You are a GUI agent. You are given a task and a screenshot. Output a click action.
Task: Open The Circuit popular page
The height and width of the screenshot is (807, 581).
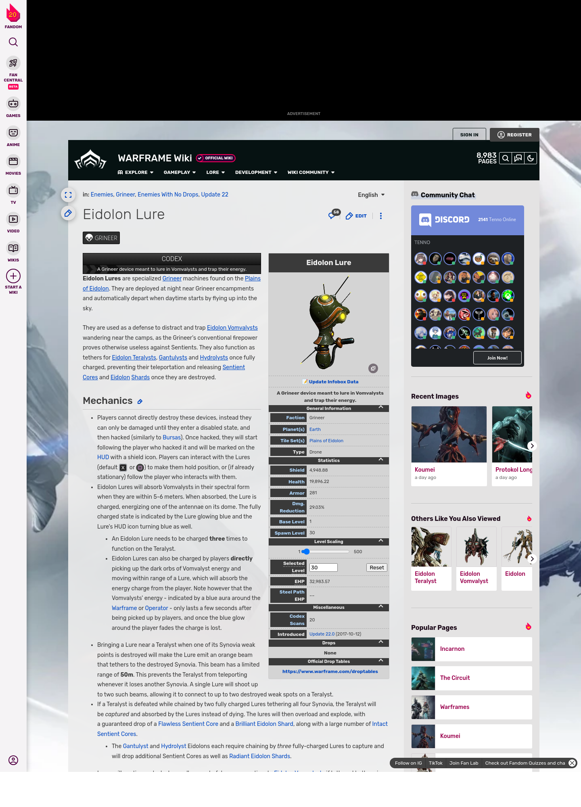[x=472, y=678]
